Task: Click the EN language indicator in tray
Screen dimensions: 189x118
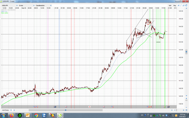Action: tap(142, 115)
